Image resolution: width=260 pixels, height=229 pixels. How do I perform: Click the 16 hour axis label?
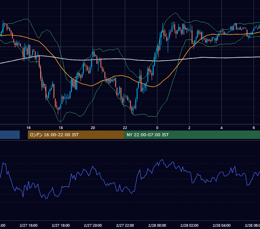point(29,127)
